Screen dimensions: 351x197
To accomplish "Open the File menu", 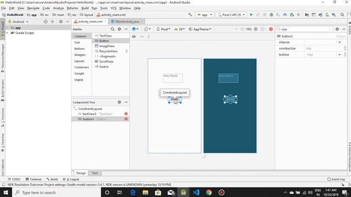I will click(3, 8).
